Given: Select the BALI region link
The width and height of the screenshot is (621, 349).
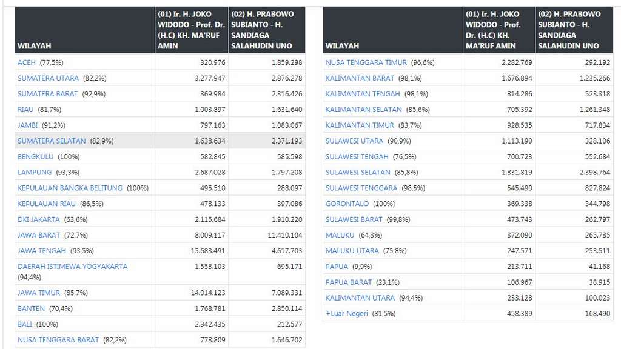Looking at the screenshot, I should 25,324.
